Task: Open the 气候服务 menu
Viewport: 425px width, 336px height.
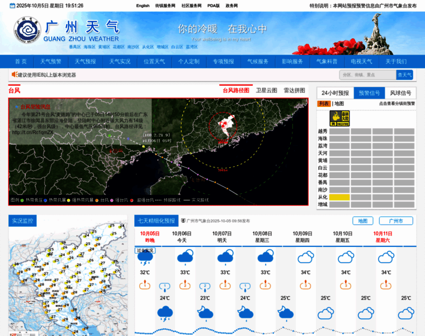Action: coord(258,62)
